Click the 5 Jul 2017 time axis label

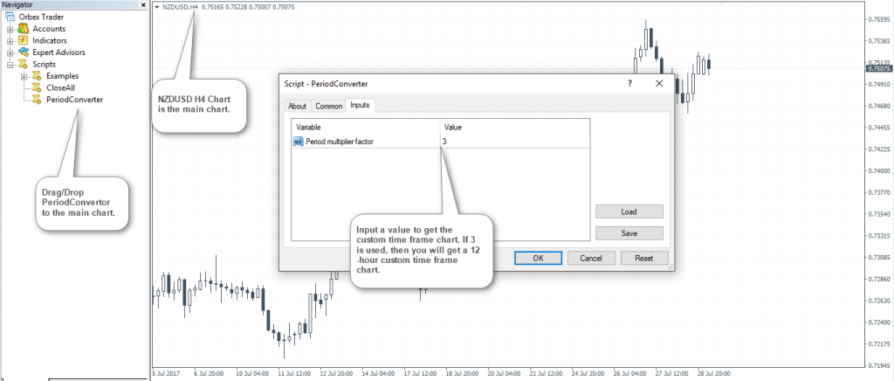pyautogui.click(x=166, y=375)
